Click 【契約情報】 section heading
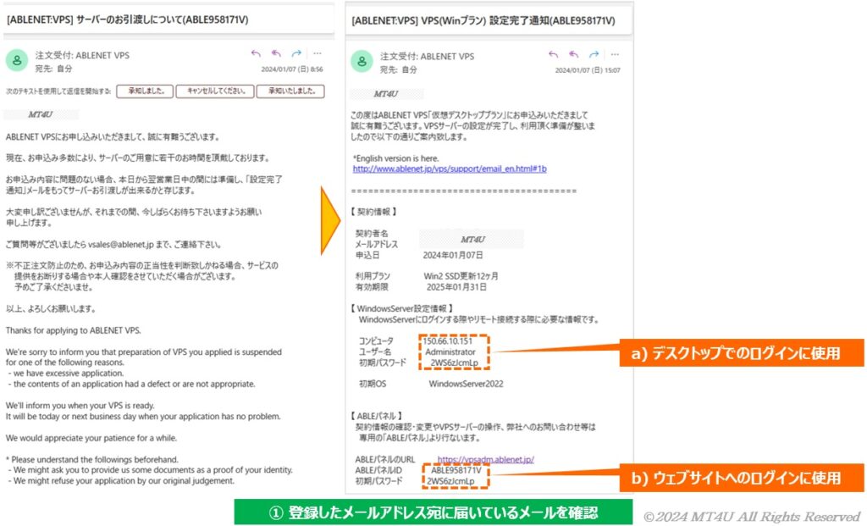Screen dimensions: 867x526 (x=373, y=212)
